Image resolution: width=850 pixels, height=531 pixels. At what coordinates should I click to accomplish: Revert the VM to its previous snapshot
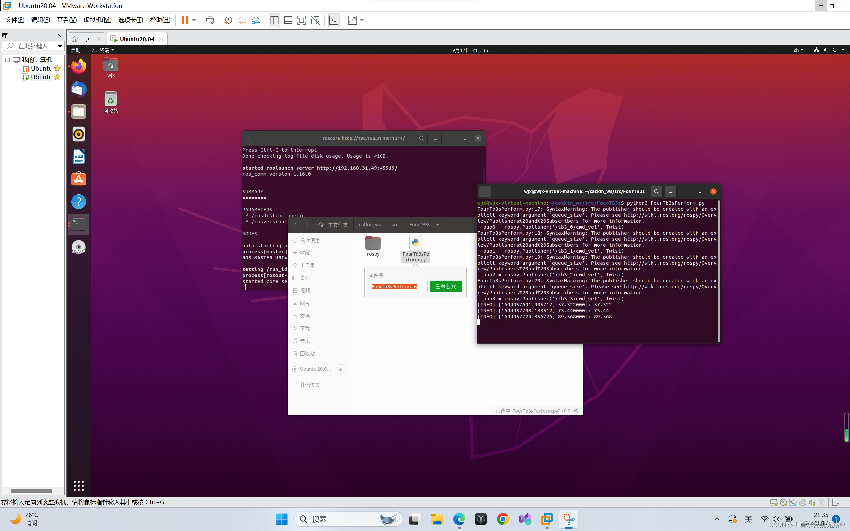[x=242, y=20]
